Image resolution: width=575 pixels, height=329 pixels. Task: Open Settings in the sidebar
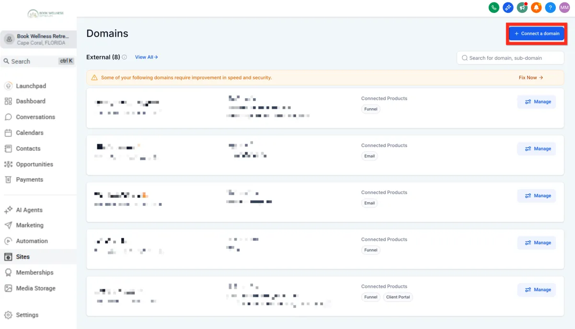point(27,315)
